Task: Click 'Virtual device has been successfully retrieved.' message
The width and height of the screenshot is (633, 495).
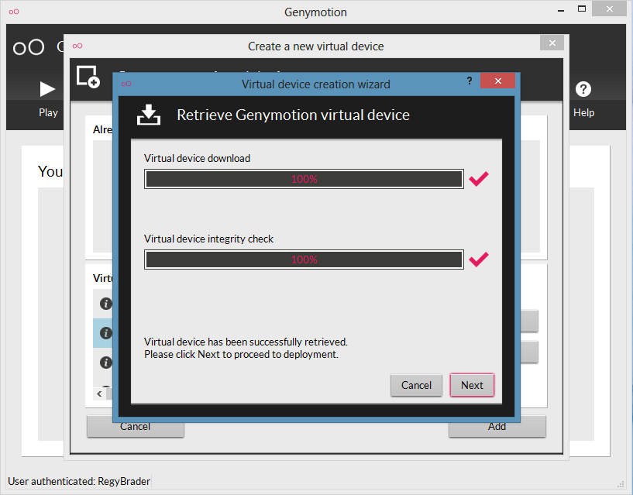Action: point(246,342)
